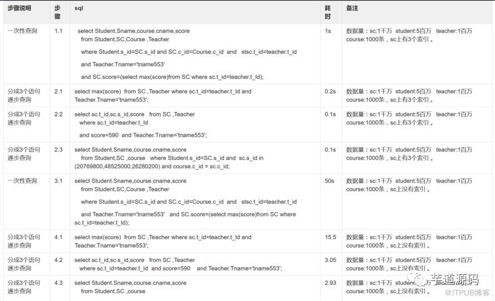Viewport: 495px width, 301px height.
Task: Select step number 2.3 cell
Action: click(58, 149)
